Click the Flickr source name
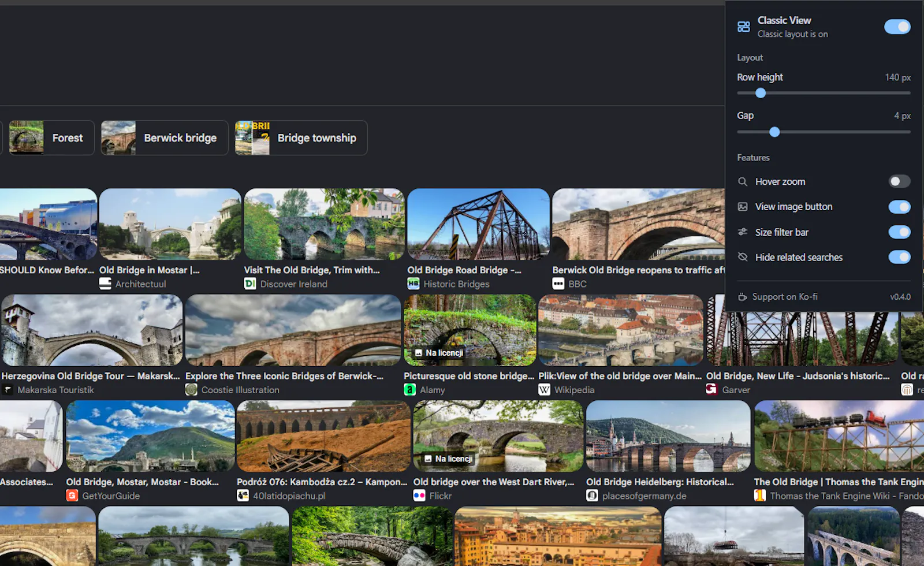924x566 pixels. pyautogui.click(x=441, y=496)
